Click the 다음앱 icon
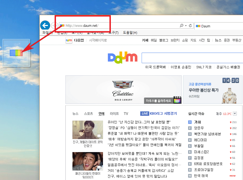This screenshot has height=180, width=243. coord(69,40)
